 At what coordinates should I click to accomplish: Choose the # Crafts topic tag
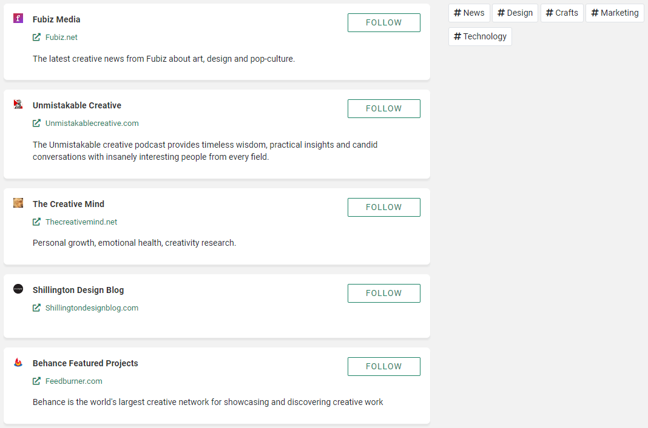pyautogui.click(x=562, y=13)
